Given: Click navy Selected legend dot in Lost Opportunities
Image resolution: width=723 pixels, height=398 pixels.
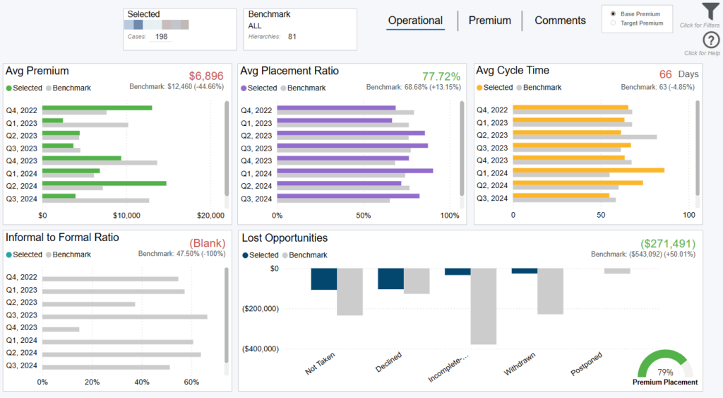Looking at the screenshot, I should (245, 255).
